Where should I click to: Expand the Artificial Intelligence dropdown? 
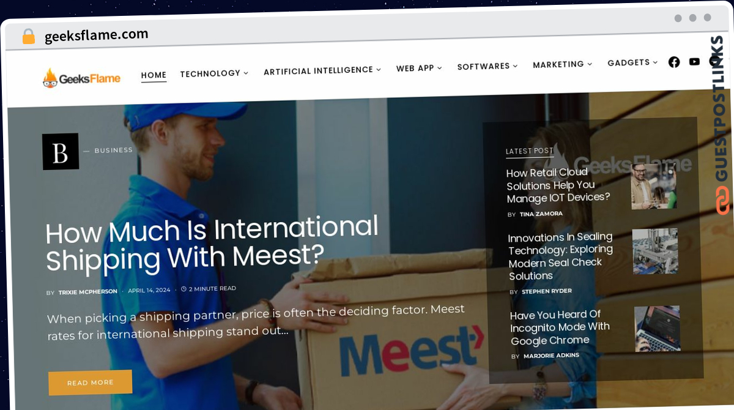point(379,70)
